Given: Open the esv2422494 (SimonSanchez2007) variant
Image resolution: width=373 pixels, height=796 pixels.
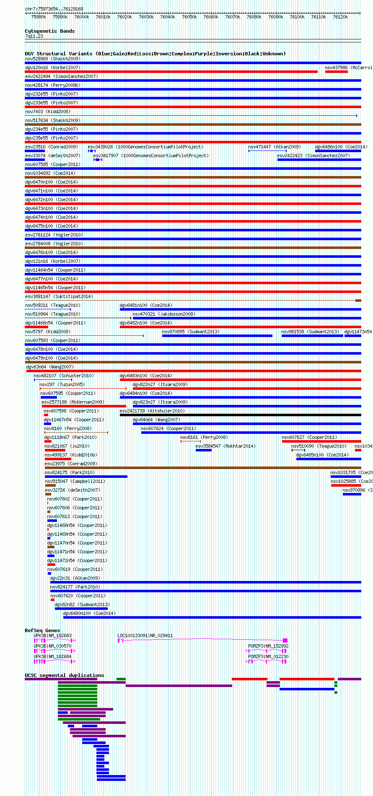Looking at the screenshot, I should pyautogui.click(x=61, y=76).
